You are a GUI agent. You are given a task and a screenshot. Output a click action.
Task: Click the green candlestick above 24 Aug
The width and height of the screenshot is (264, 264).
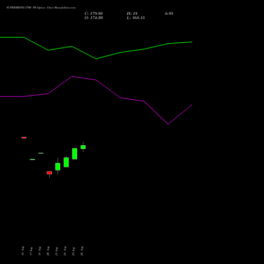(x=66, y=162)
